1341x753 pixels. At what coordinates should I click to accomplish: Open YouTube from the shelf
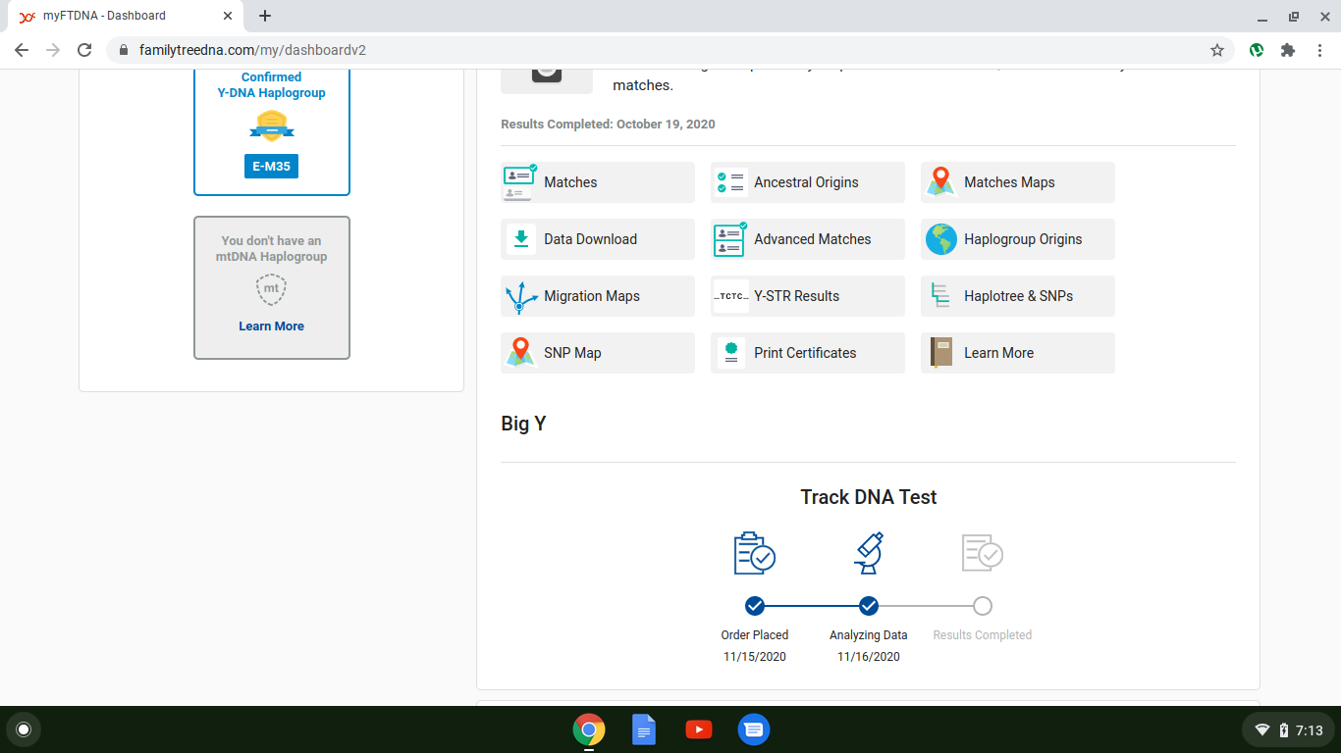699,729
